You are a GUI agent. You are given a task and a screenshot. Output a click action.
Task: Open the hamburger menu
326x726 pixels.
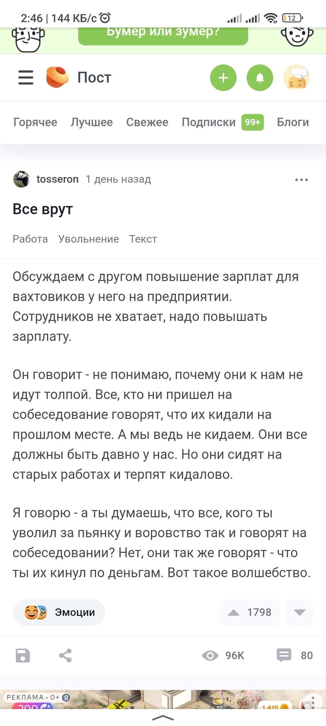(26, 77)
